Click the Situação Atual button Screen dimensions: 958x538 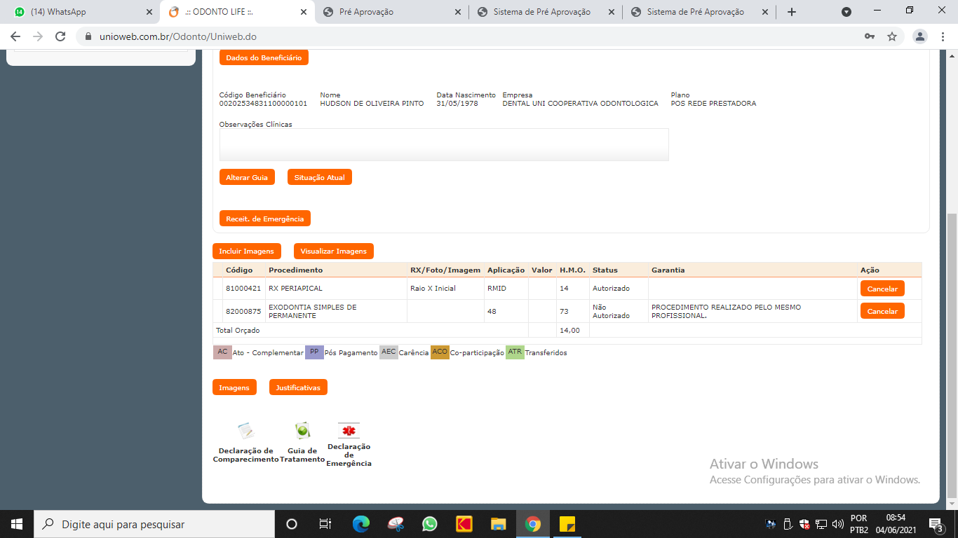pyautogui.click(x=319, y=177)
